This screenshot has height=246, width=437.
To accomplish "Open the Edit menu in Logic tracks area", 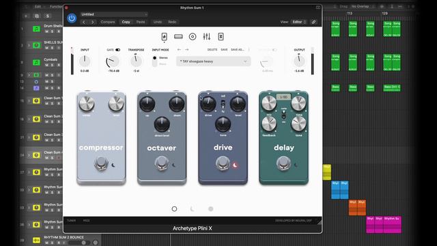I will click(x=38, y=6).
